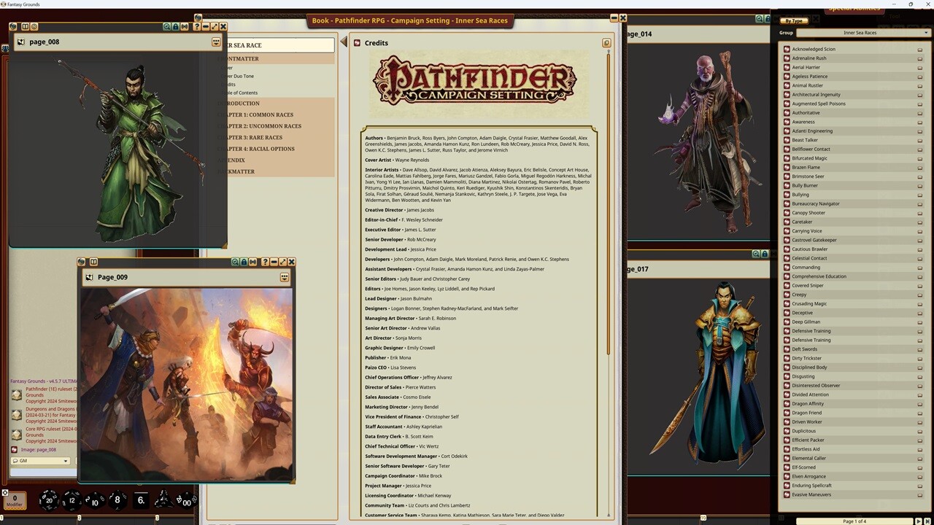Image resolution: width=934 pixels, height=525 pixels.
Task: Pick the d100 percentile die
Action: [185, 500]
